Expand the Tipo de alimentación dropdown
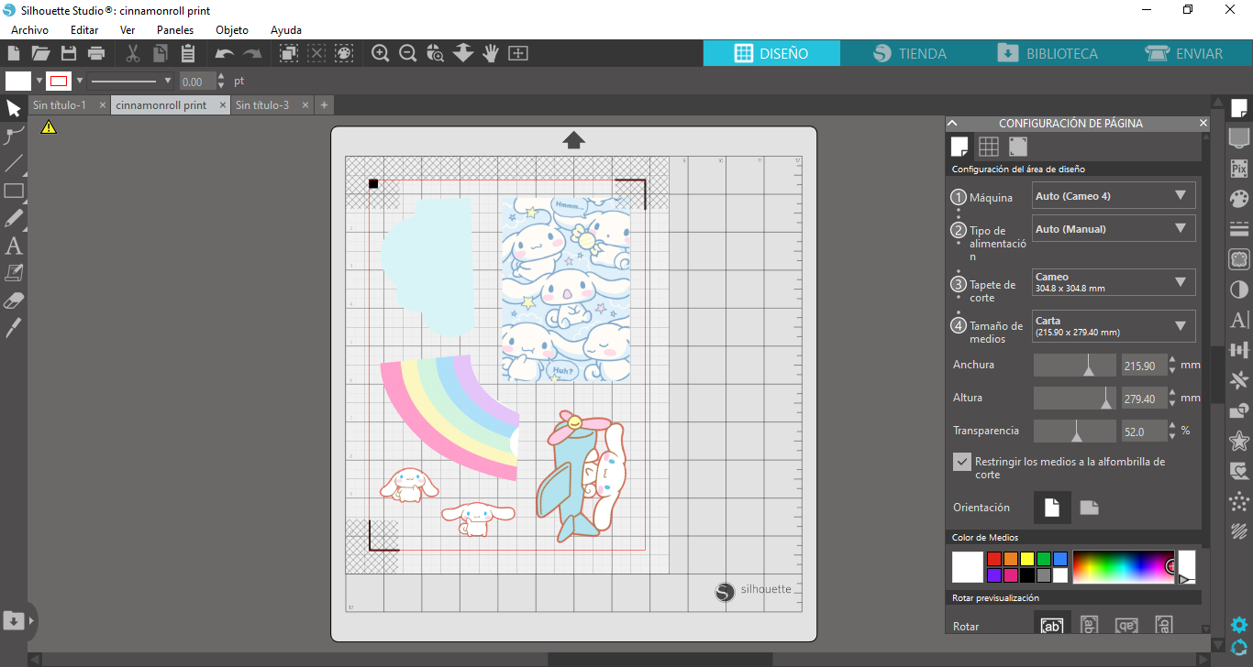 click(x=1114, y=229)
